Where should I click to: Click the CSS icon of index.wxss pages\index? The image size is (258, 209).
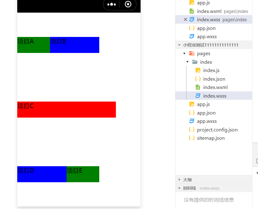tap(192, 20)
